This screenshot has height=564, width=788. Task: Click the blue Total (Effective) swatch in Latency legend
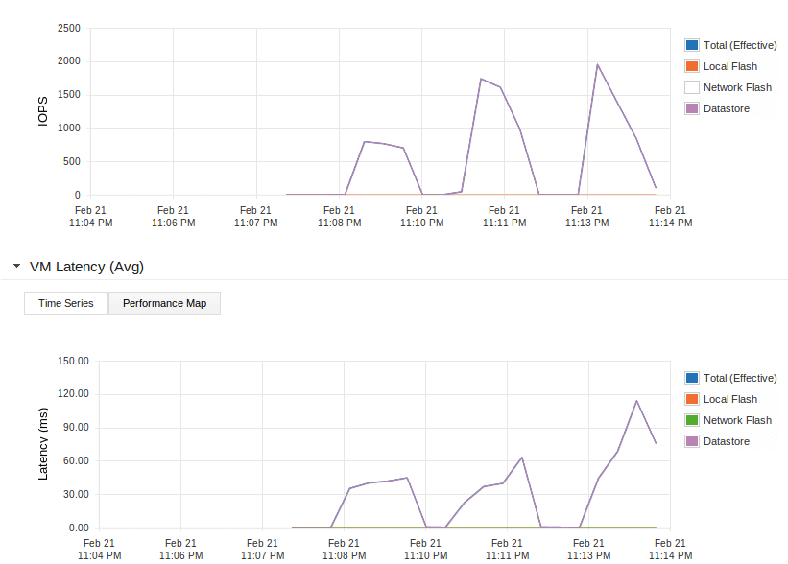[691, 378]
